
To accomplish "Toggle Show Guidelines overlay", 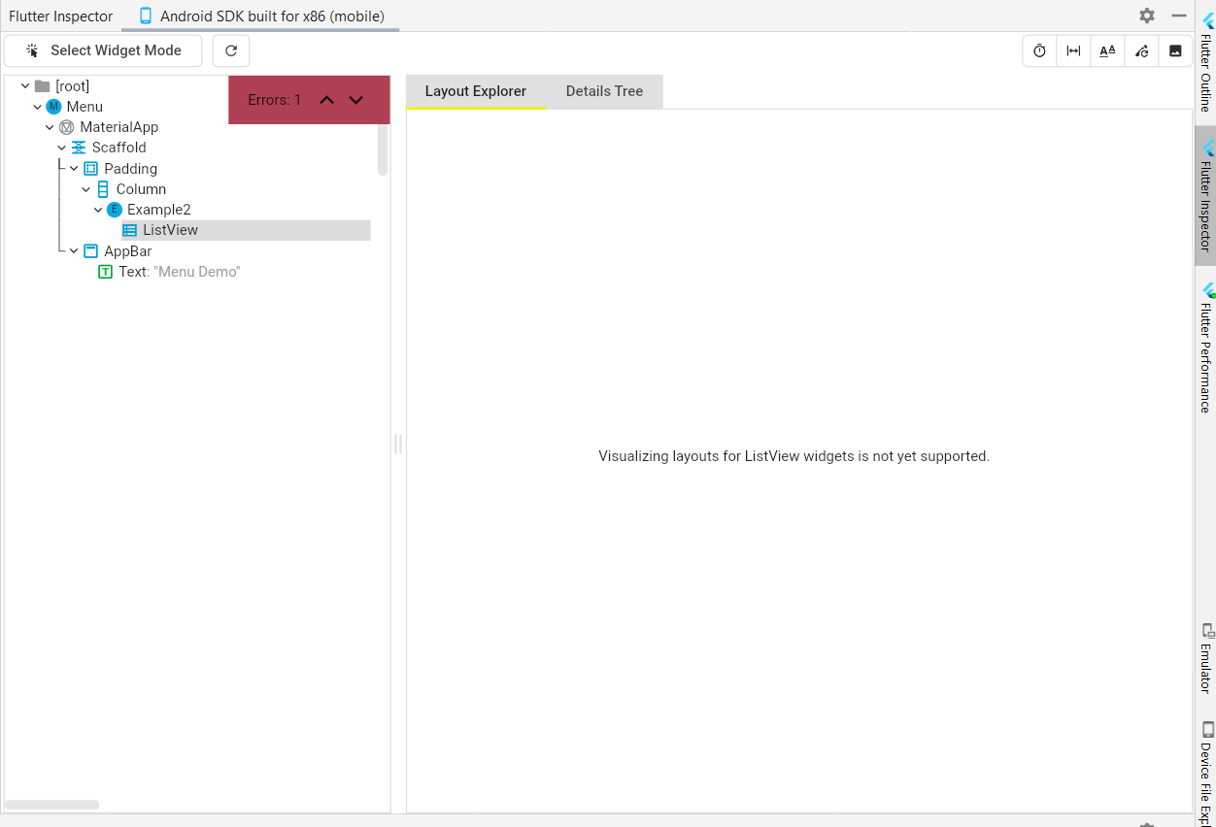I will (x=1073, y=50).
